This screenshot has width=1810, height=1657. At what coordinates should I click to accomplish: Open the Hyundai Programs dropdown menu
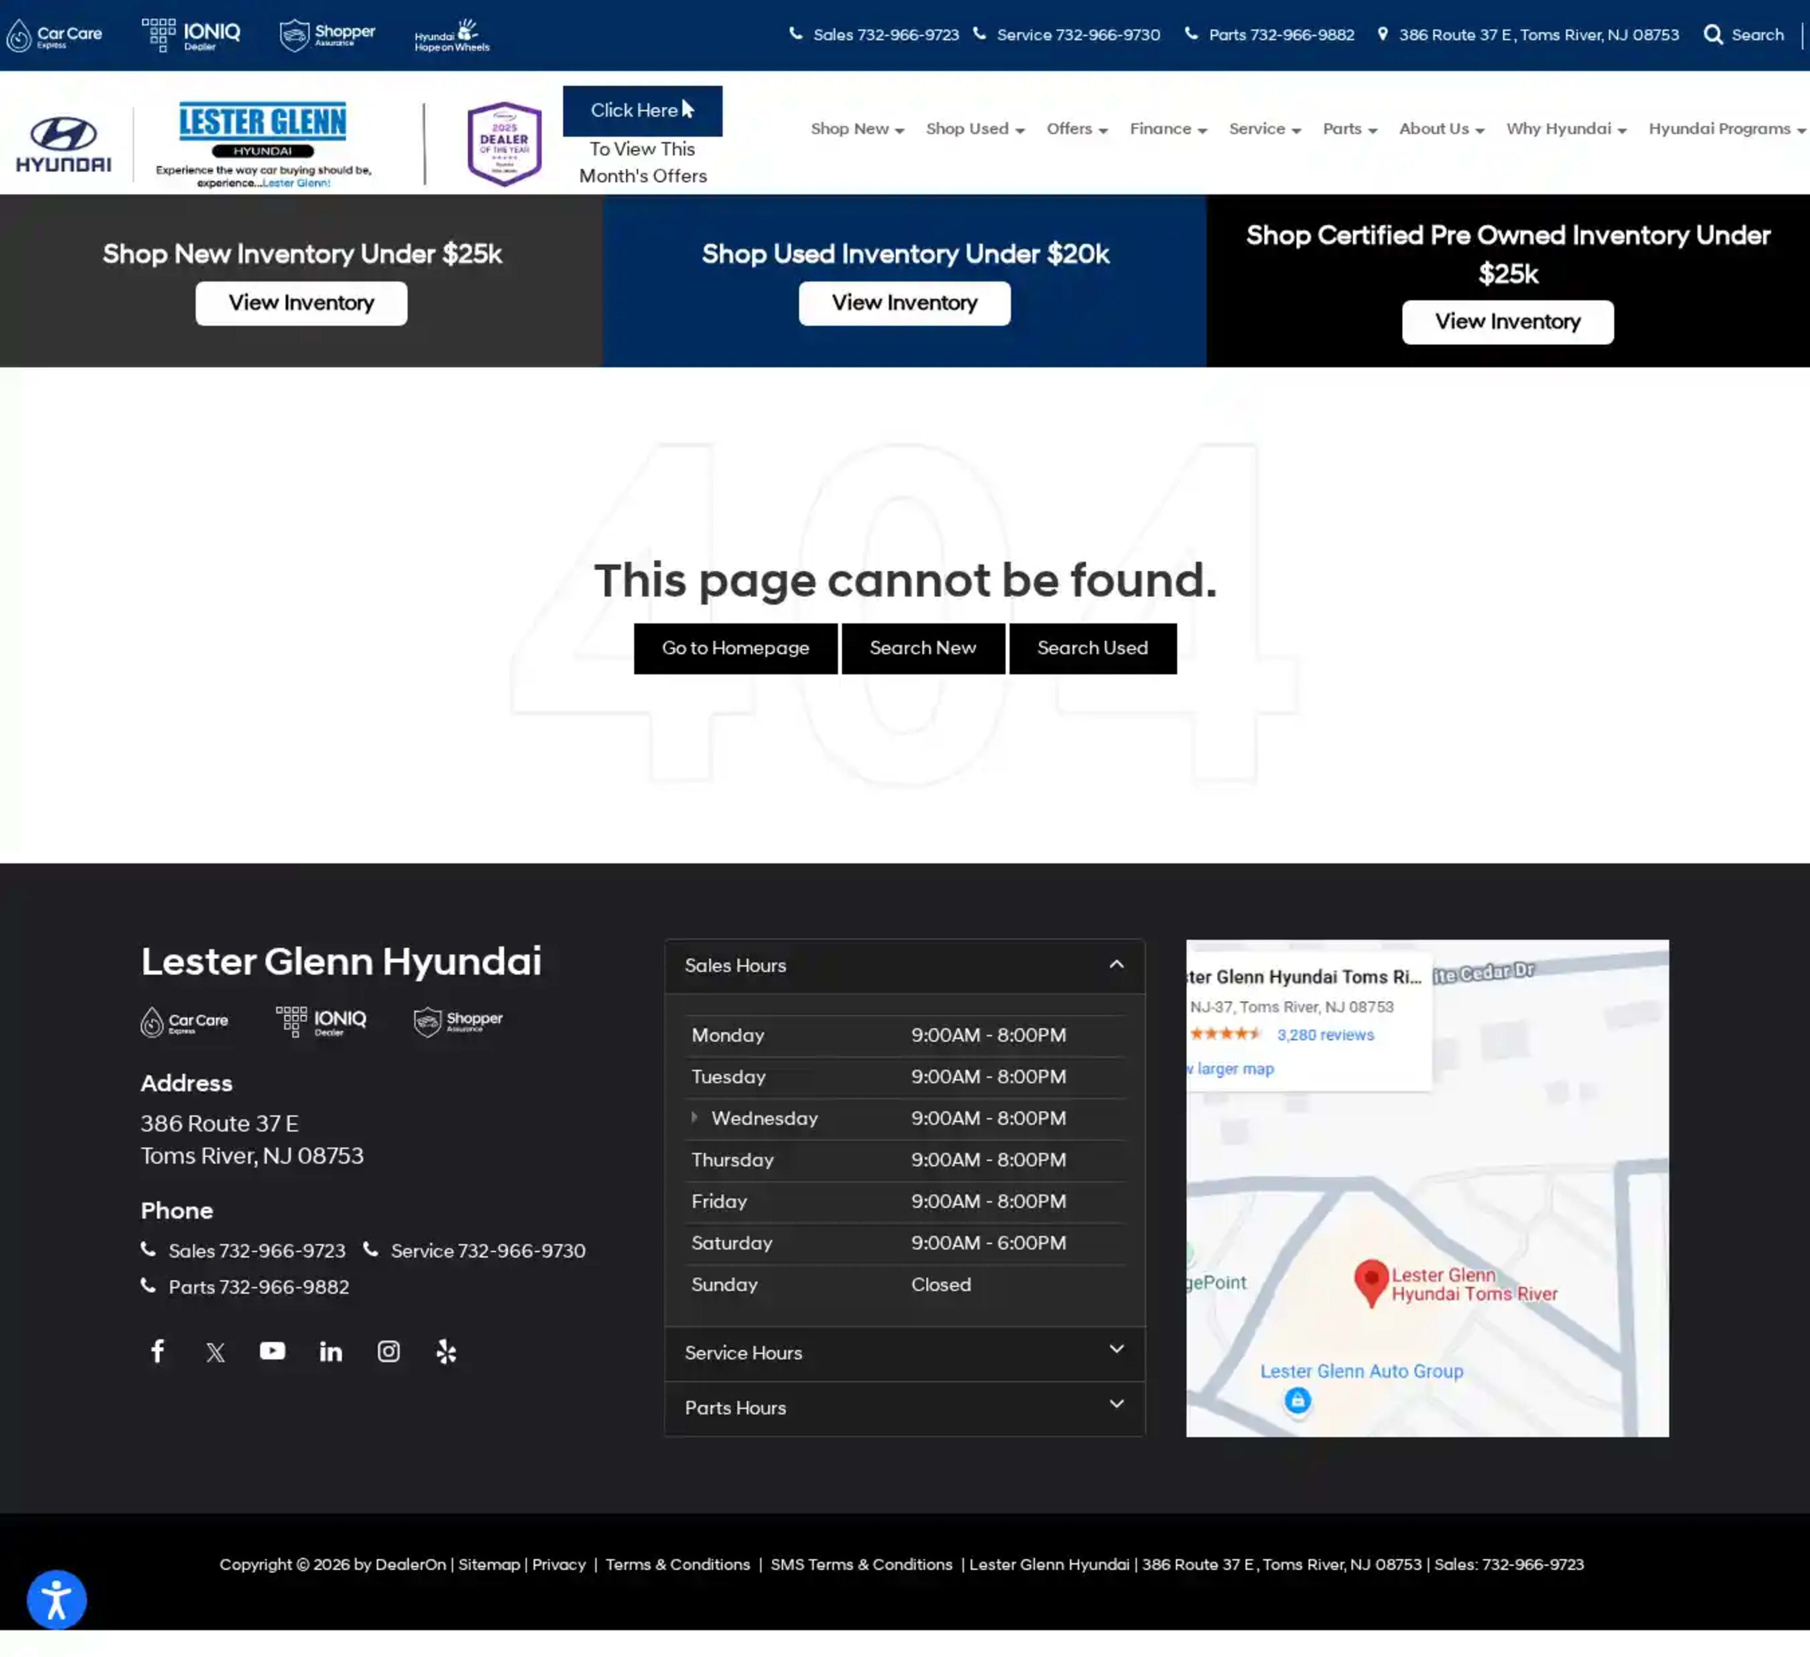tap(1727, 128)
